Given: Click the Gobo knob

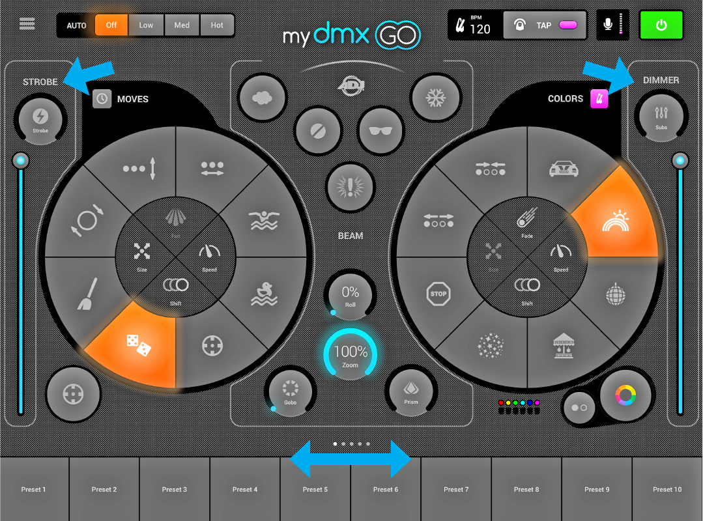Looking at the screenshot, I should pyautogui.click(x=290, y=392).
